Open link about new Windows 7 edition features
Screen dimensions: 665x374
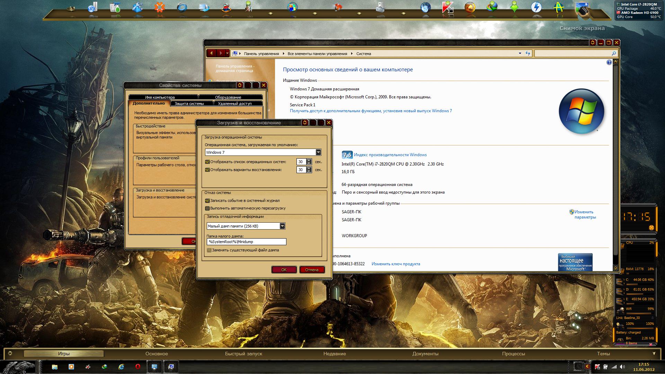coord(371,111)
